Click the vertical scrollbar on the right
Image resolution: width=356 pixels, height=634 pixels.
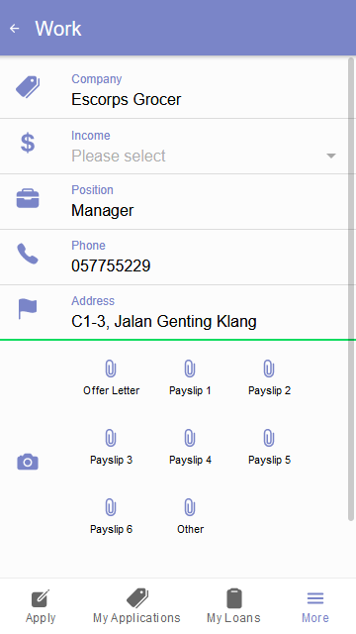pyautogui.click(x=351, y=289)
